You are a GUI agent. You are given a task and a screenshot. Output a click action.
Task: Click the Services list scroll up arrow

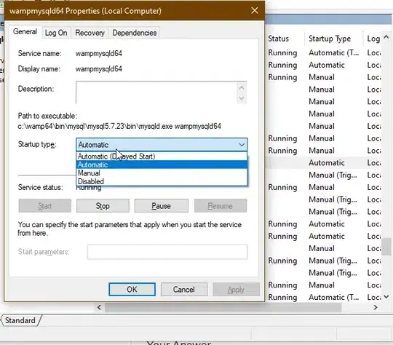point(386,37)
